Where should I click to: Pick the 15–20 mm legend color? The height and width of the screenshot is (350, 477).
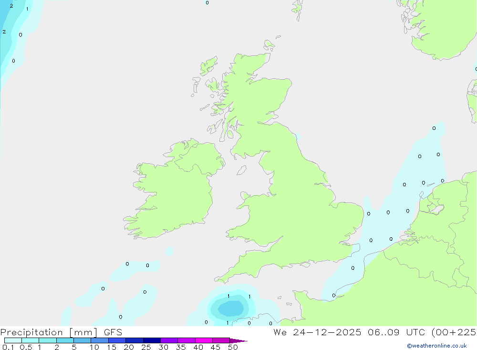pyautogui.click(x=117, y=340)
